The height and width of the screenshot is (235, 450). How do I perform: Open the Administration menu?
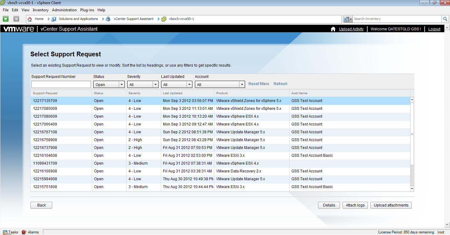64,10
